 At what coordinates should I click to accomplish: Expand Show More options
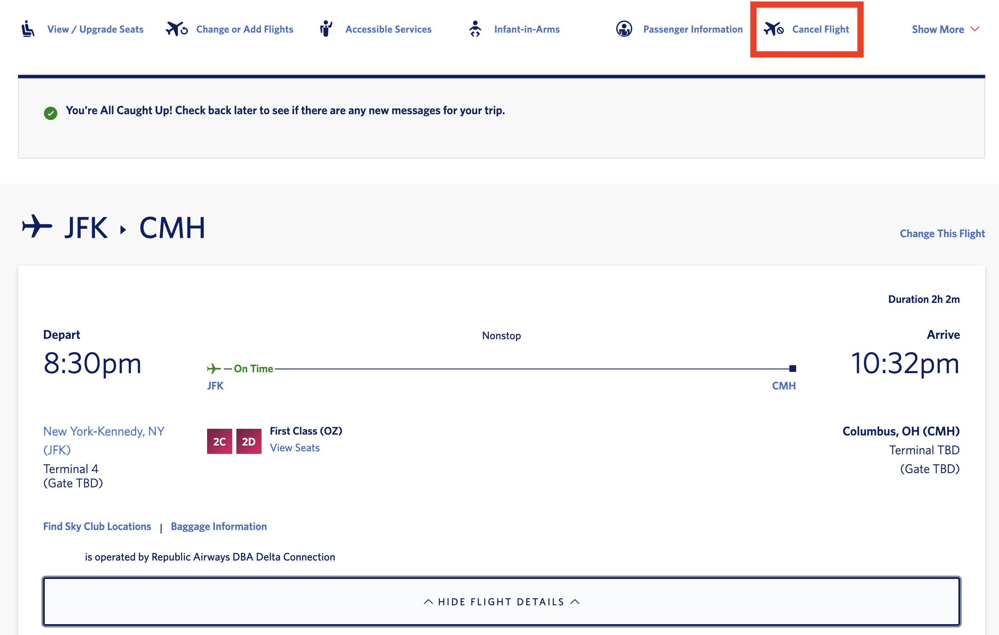tap(945, 29)
